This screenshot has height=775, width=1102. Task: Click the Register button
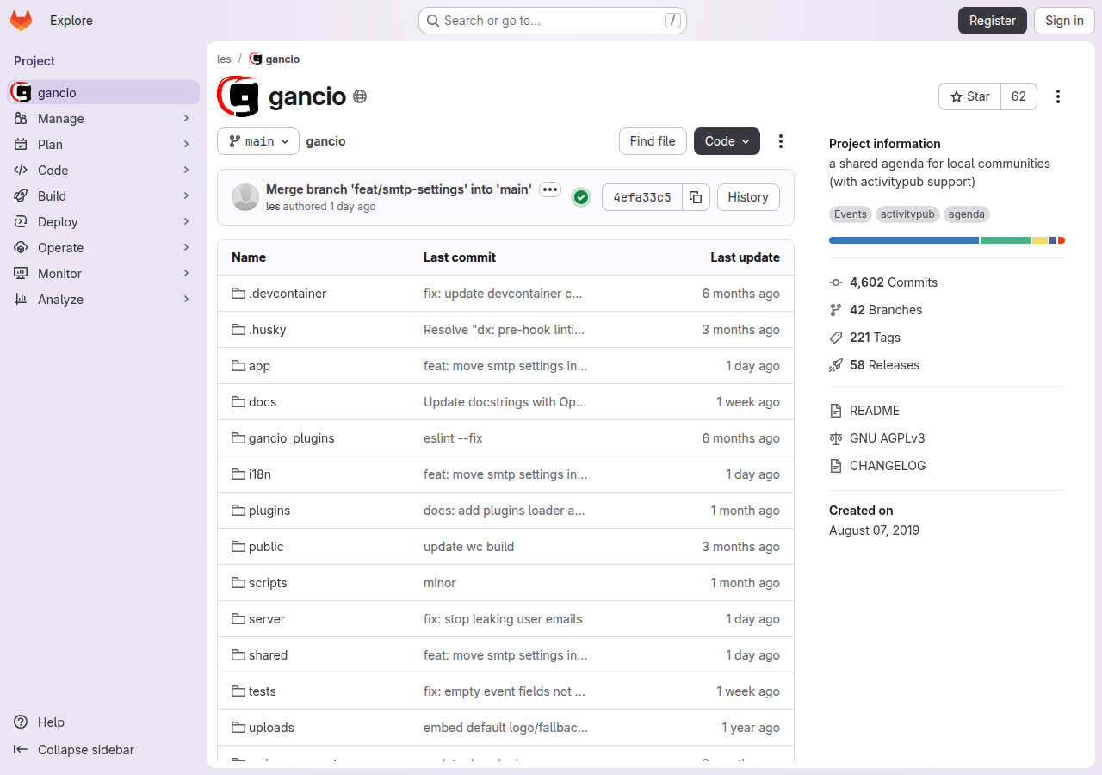point(993,21)
